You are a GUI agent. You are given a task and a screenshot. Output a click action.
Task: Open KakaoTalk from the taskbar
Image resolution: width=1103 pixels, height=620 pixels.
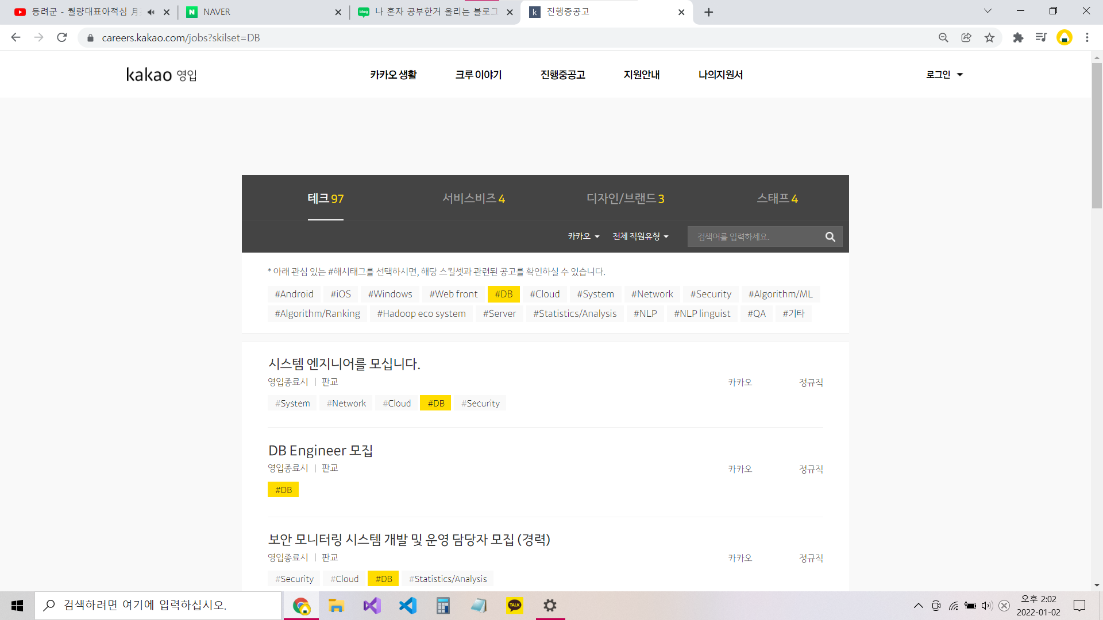(x=515, y=605)
